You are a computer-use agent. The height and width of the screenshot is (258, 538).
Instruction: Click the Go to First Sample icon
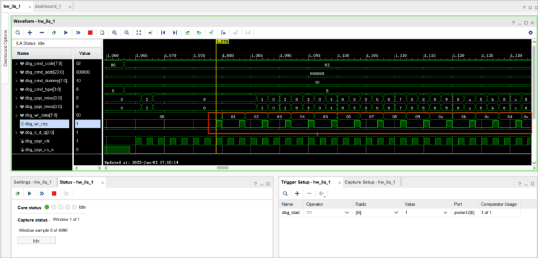click(163, 32)
